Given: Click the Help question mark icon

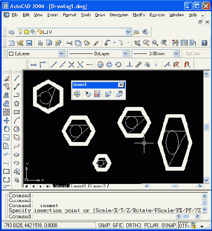Looking at the screenshot, I should coord(204,43).
